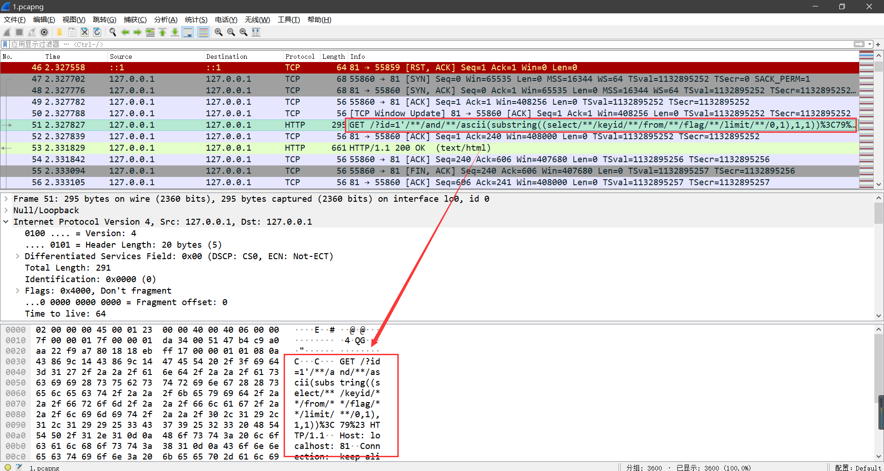This screenshot has height=471, width=884.
Task: Toggle packet list colorization
Action: click(x=203, y=32)
